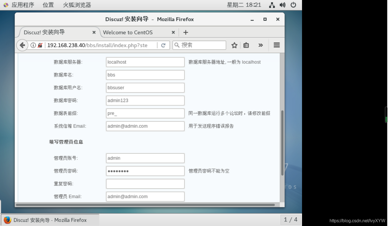Open the site information (i) icon
This screenshot has width=388, height=226.
(33, 45)
